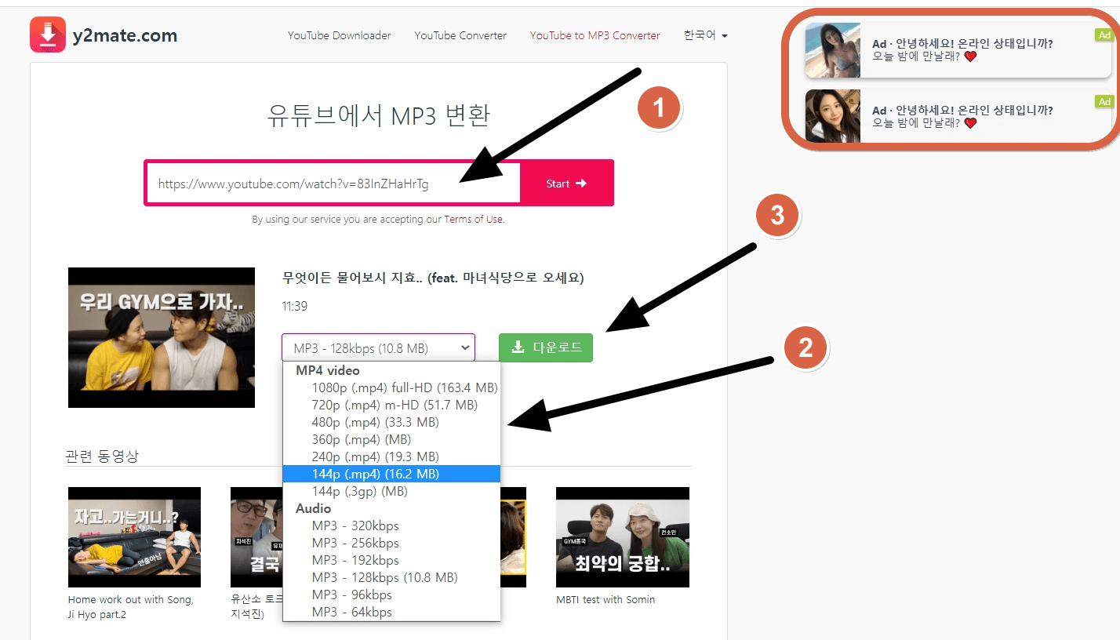
Task: Select 480p (.mp4) (33.3 MB) option
Action: (391, 422)
